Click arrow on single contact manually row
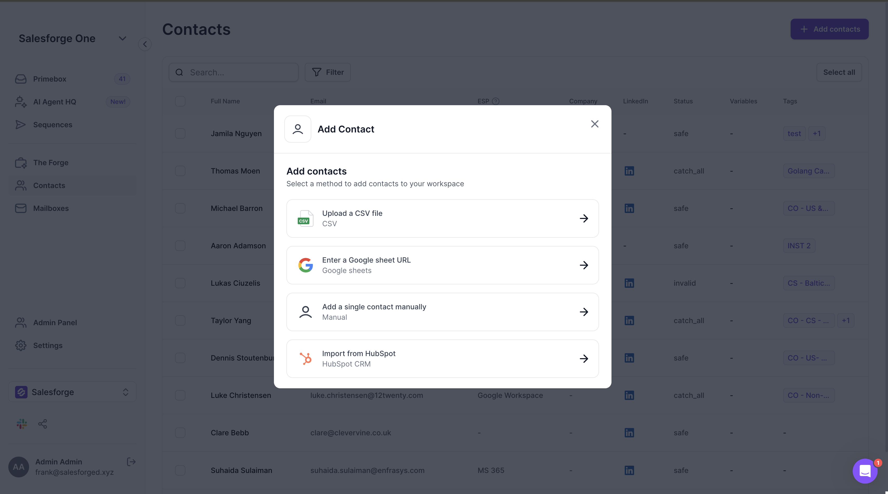 coord(584,312)
